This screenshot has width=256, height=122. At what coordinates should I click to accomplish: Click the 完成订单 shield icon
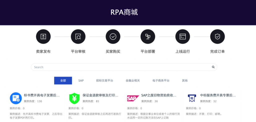pos(217,36)
